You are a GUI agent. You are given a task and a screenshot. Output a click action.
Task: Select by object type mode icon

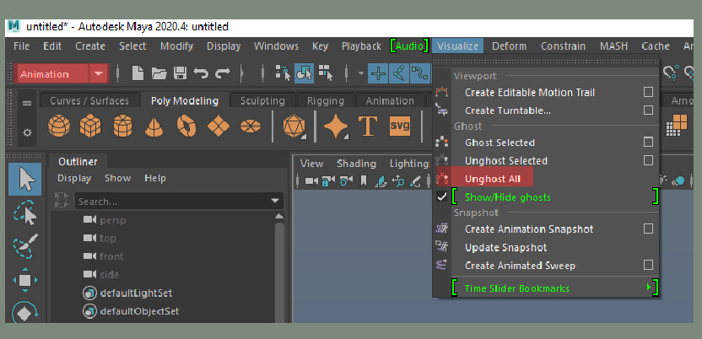pos(304,73)
